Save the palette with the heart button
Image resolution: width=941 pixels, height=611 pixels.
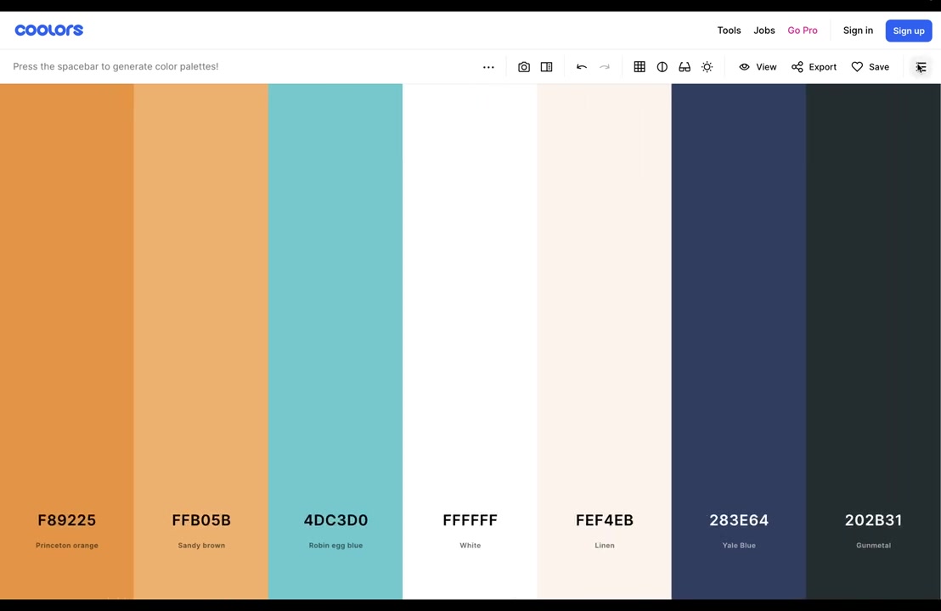coord(871,67)
